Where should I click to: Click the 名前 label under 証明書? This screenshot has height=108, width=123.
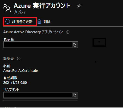[7, 66]
